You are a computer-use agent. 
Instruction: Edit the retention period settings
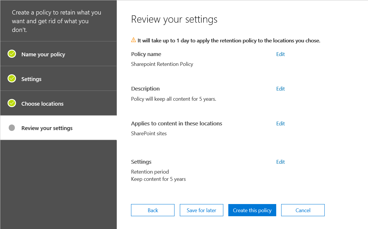pyautogui.click(x=280, y=162)
